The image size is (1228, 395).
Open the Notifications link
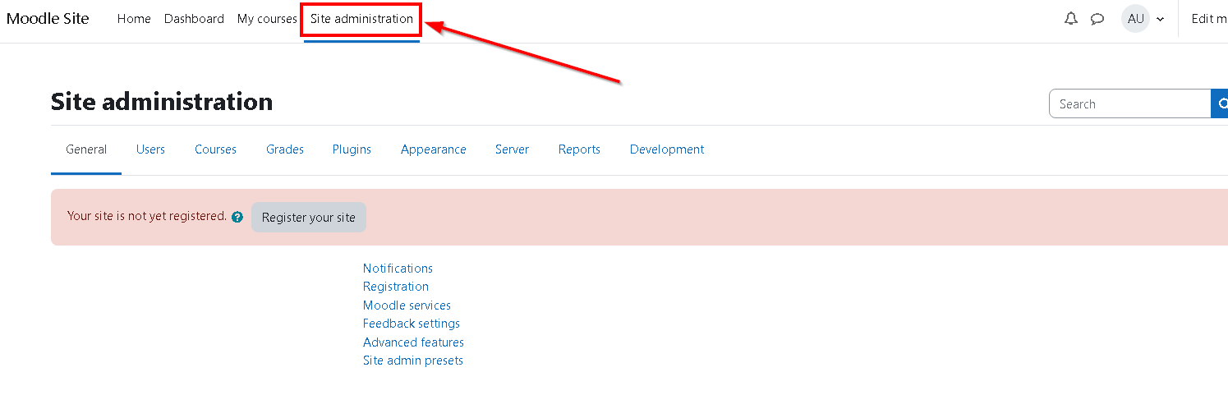click(x=398, y=269)
